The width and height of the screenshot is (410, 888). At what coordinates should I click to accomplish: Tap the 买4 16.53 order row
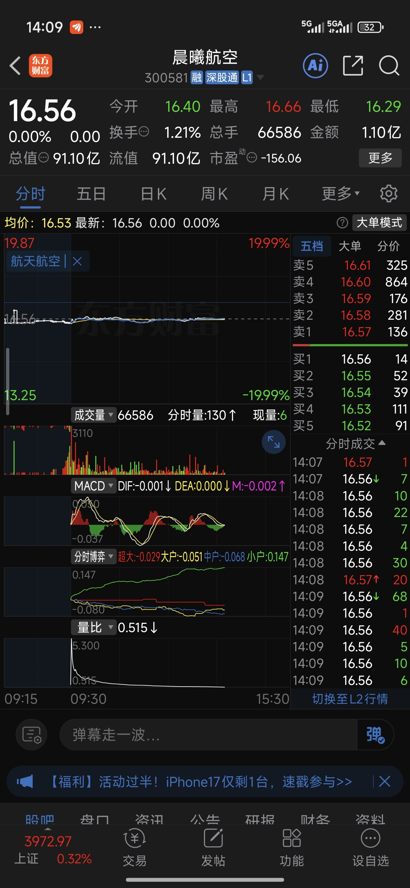tap(350, 409)
